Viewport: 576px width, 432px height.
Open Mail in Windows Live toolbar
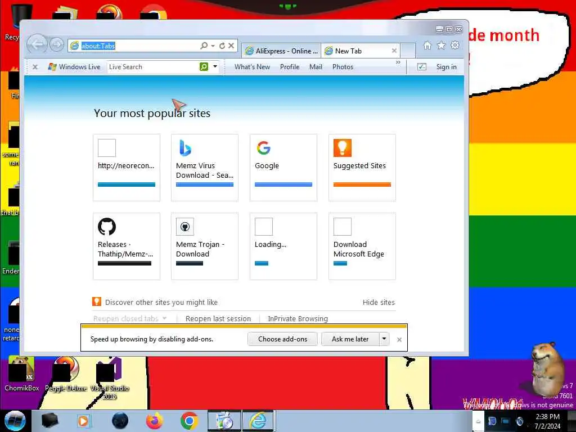coord(316,67)
